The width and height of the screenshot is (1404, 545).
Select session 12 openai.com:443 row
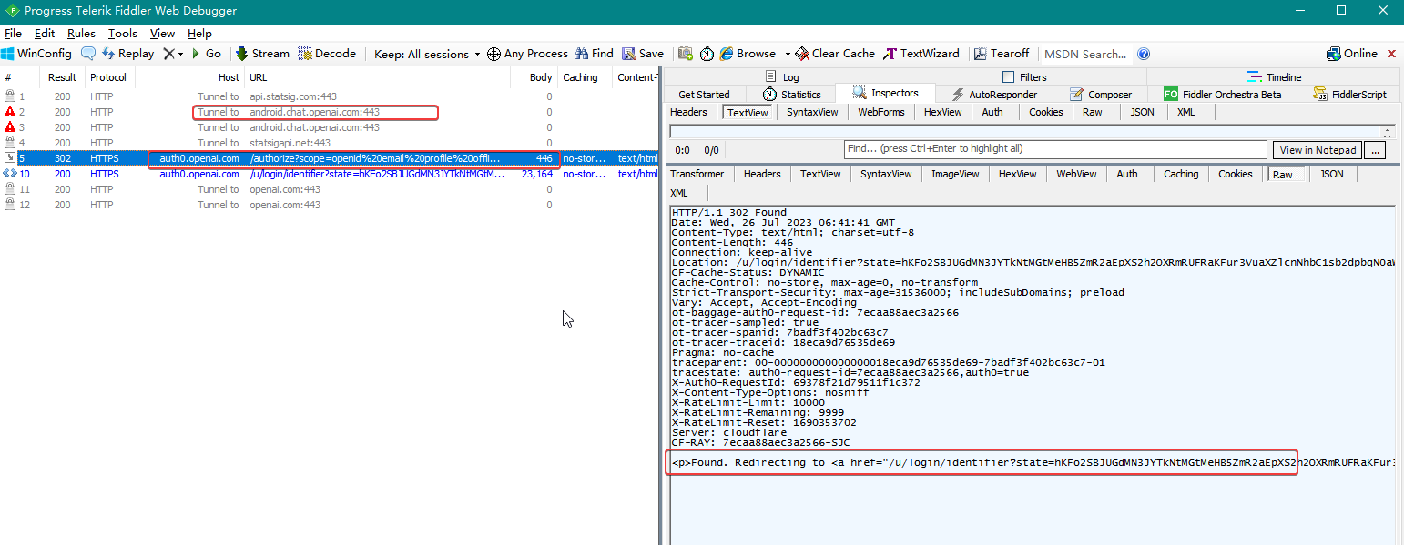[328, 205]
